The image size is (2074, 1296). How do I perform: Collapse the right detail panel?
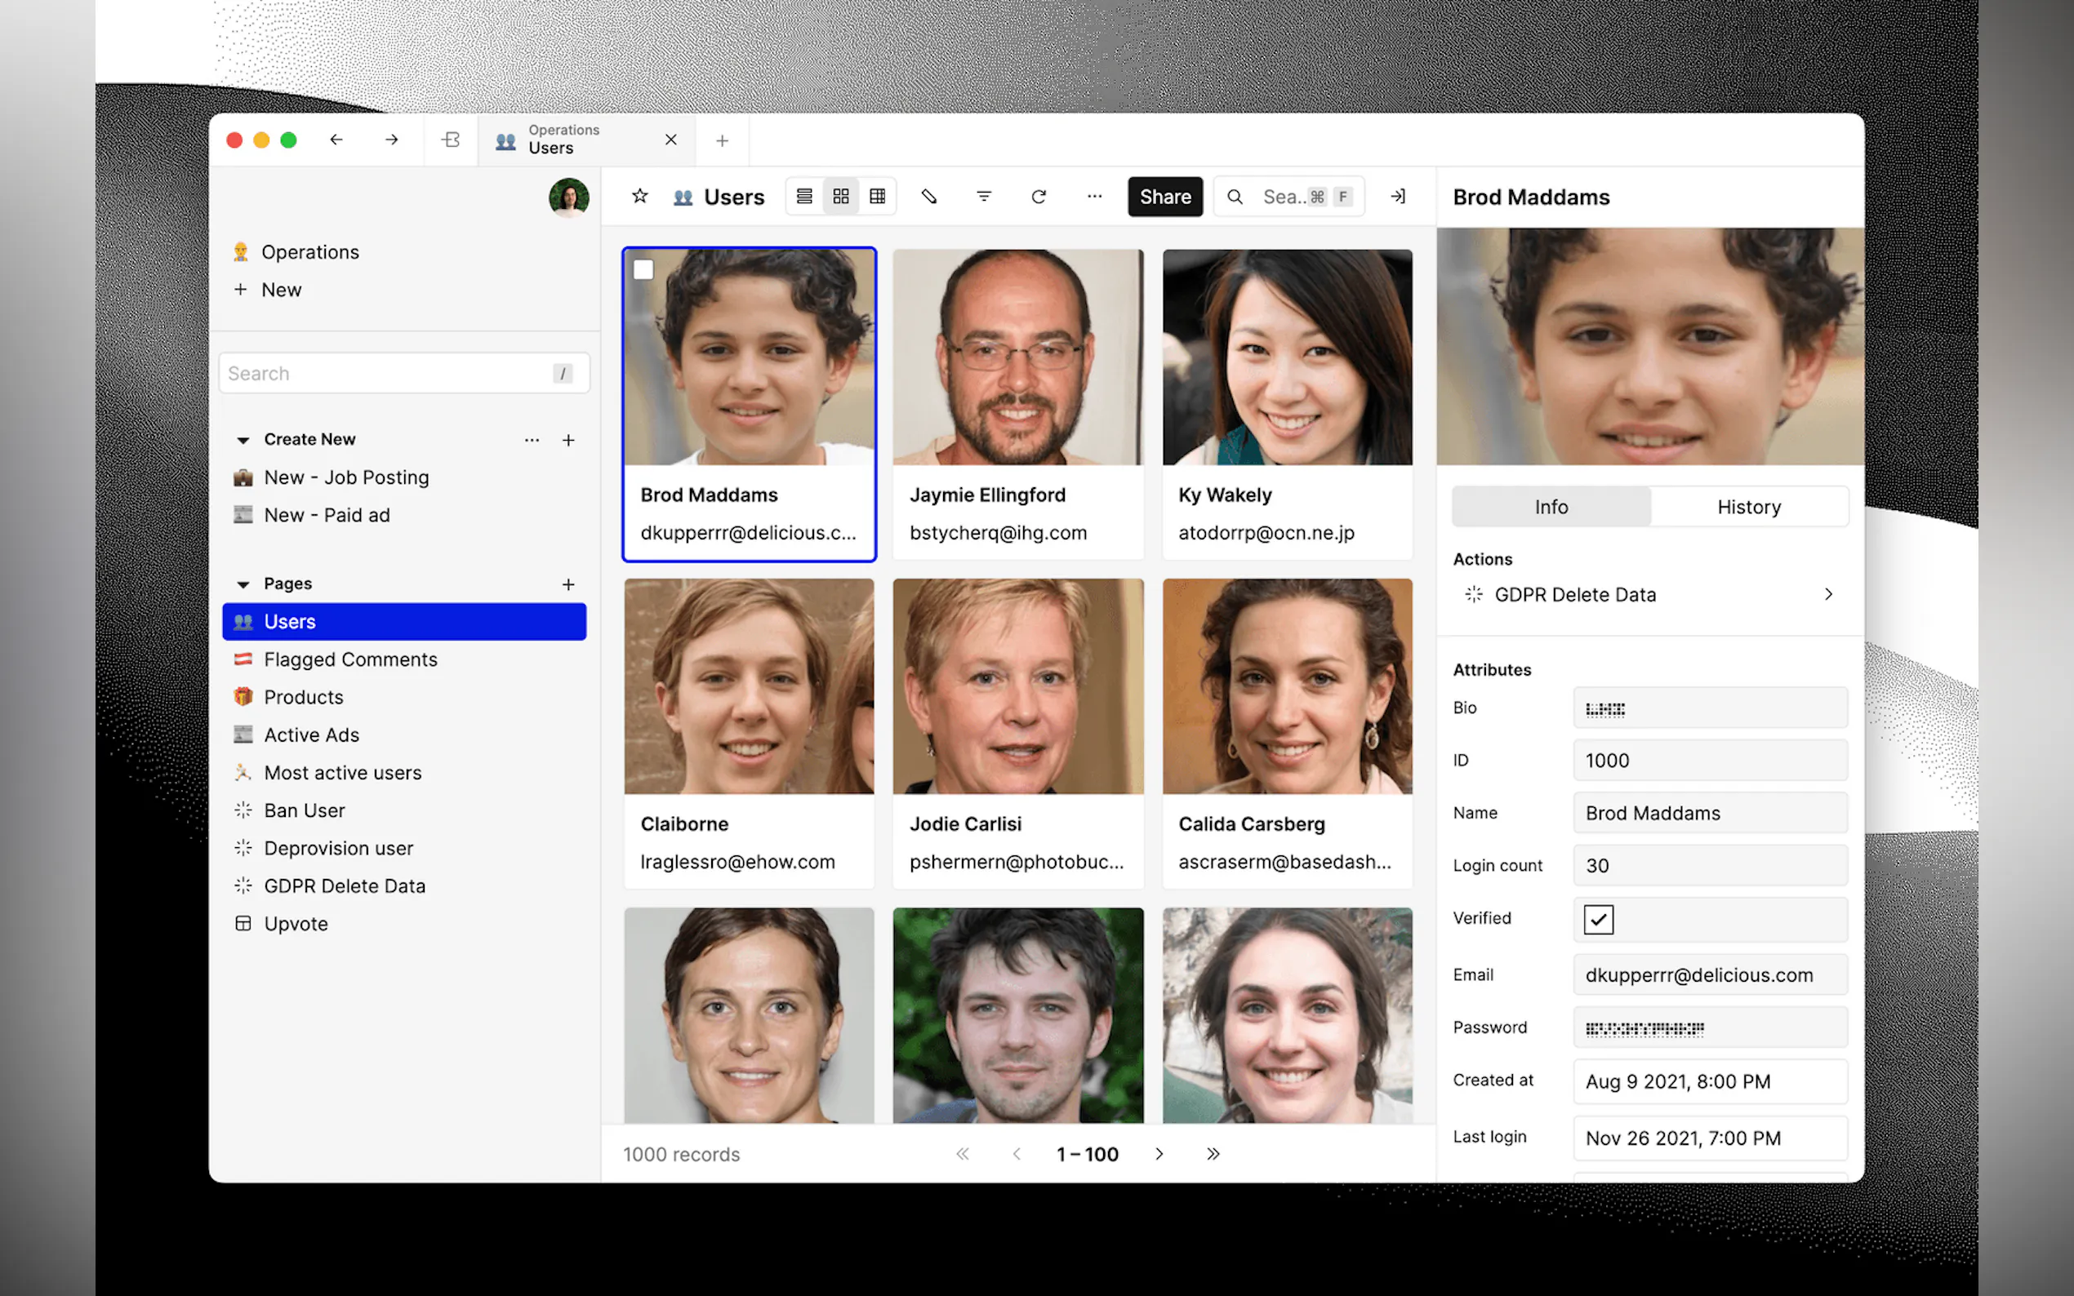pyautogui.click(x=1398, y=197)
